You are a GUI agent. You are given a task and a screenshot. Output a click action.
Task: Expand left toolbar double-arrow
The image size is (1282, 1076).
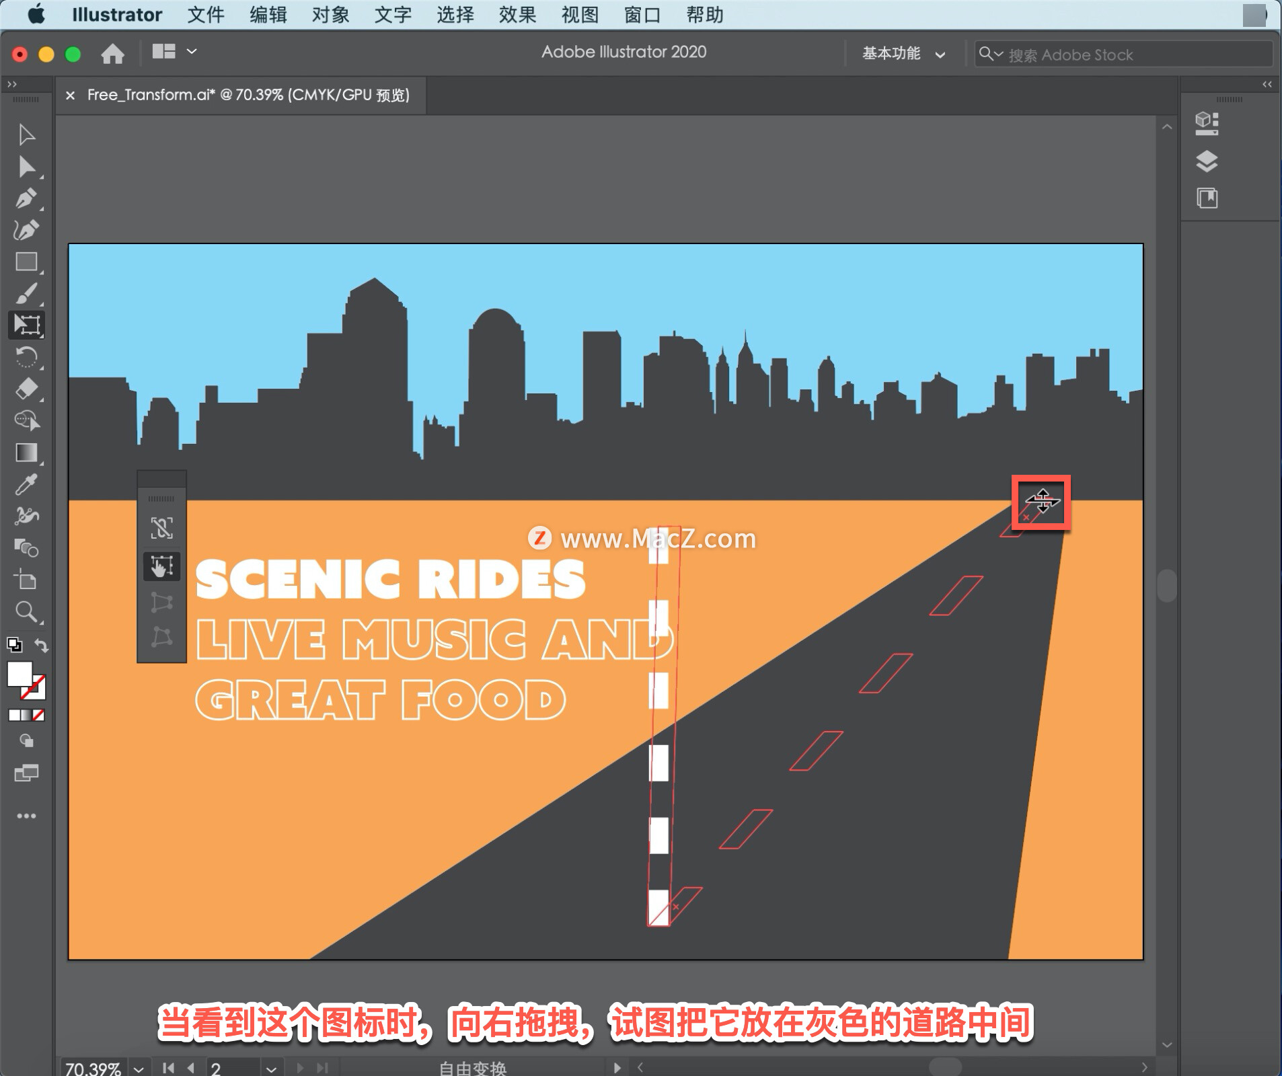click(x=11, y=84)
